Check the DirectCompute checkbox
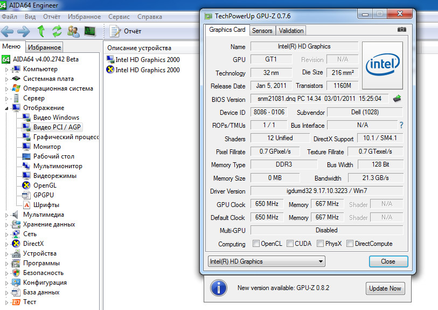The image size is (438, 310). tap(350, 244)
